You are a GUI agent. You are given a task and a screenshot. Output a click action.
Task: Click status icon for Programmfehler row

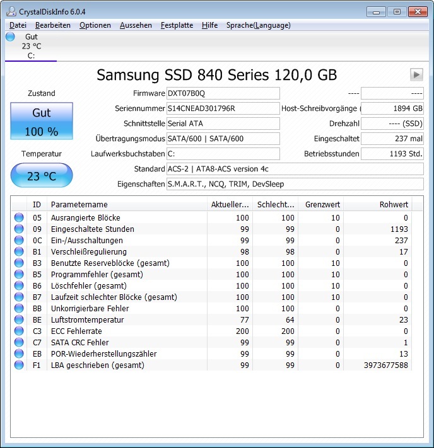(19, 274)
